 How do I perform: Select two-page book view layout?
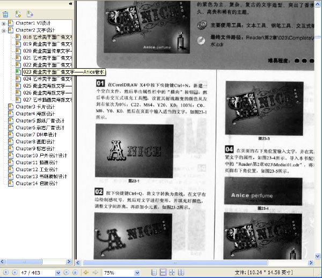coord(181,273)
